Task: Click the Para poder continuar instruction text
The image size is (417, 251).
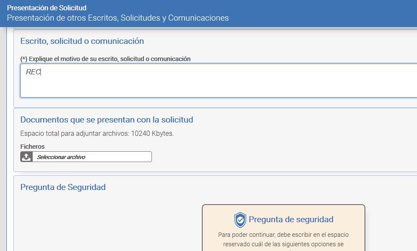Action: click(283, 235)
